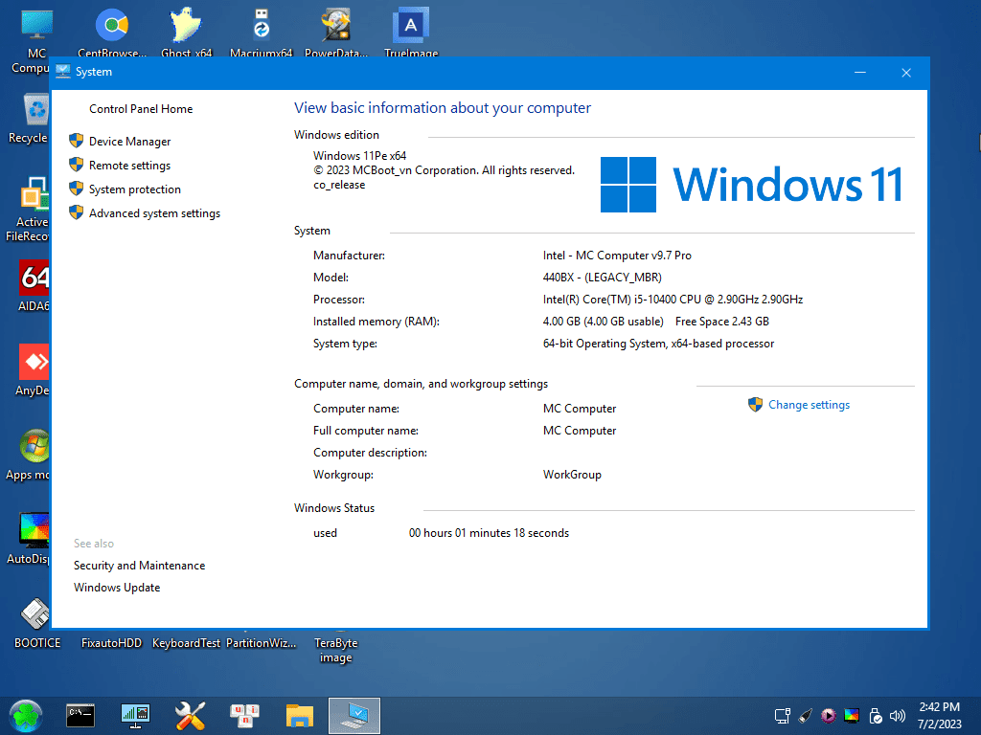Click WorkGroup value text

coord(572,475)
